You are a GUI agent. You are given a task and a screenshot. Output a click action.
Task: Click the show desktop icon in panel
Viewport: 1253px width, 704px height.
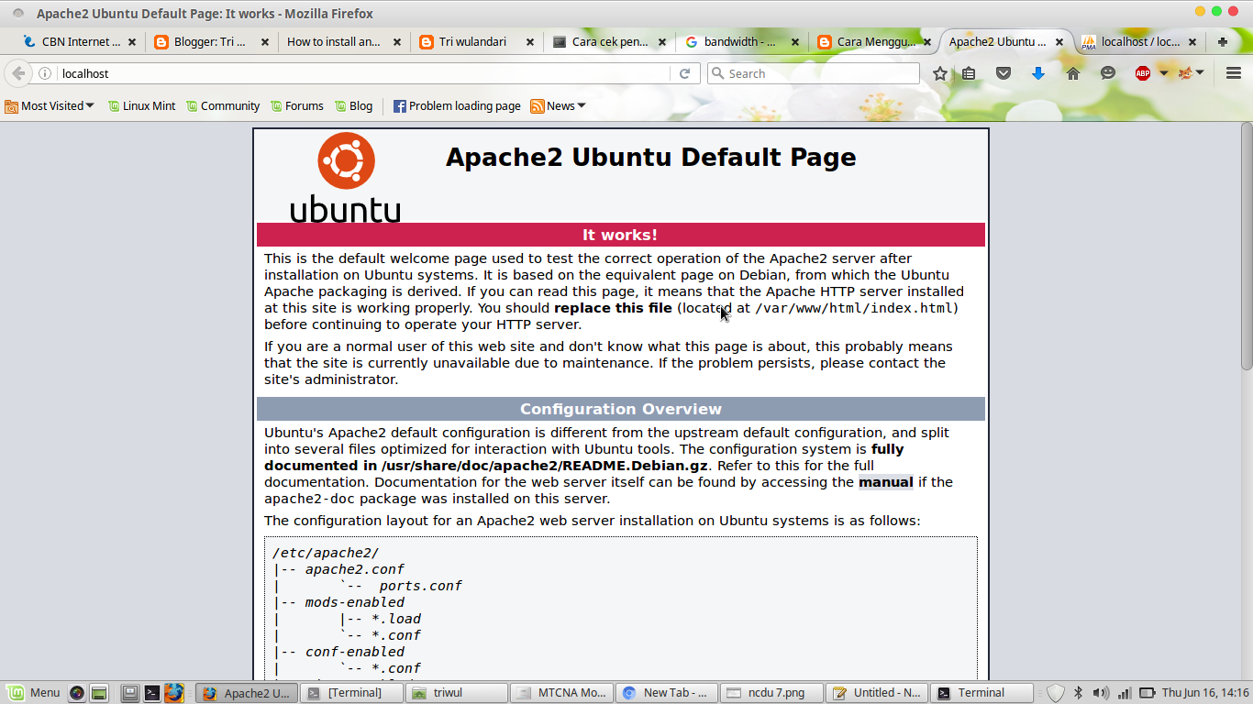tap(130, 693)
